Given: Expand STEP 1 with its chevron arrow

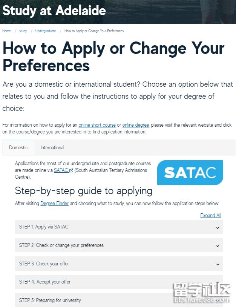Looking at the screenshot, I should 218,227.
